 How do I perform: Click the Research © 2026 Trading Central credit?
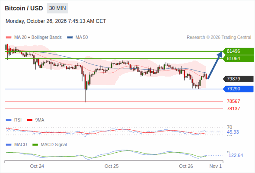[x=219, y=38]
